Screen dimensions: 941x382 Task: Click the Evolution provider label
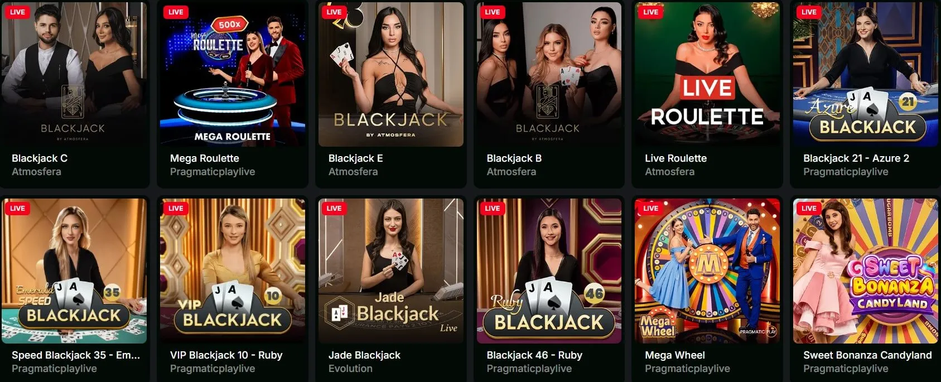click(350, 369)
